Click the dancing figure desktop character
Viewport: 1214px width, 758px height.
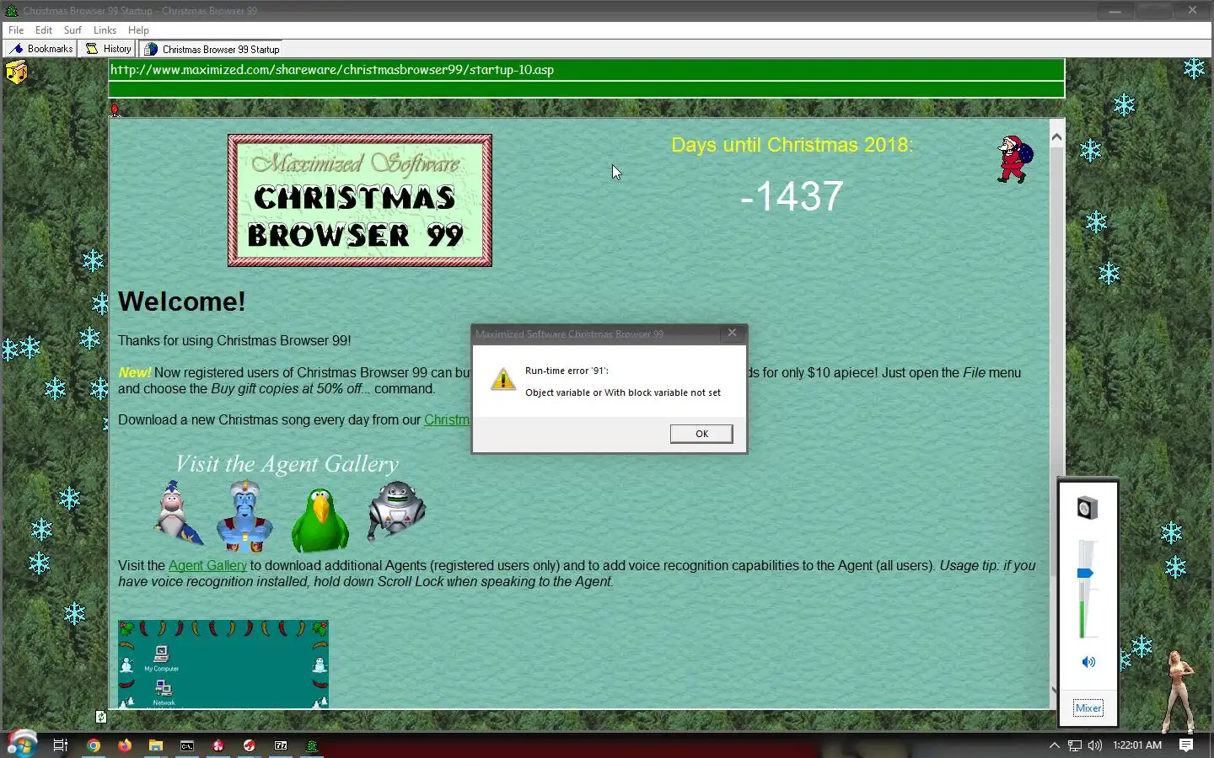click(1179, 691)
